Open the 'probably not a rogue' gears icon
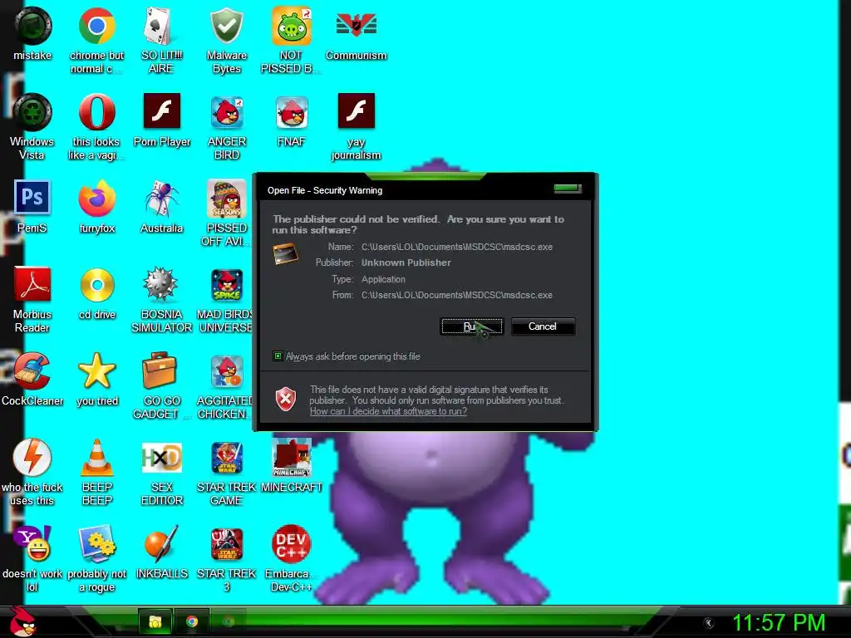 point(96,543)
